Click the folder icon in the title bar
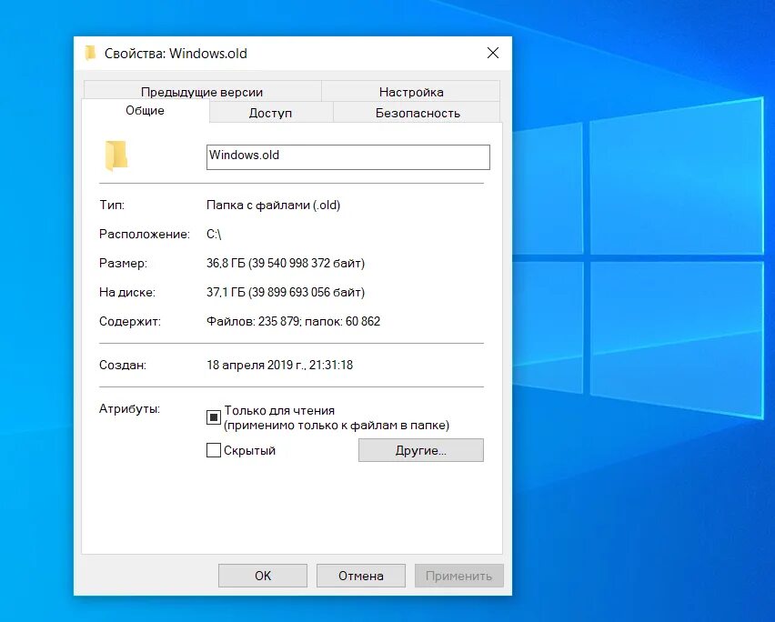The width and height of the screenshot is (775, 622). tap(90, 53)
